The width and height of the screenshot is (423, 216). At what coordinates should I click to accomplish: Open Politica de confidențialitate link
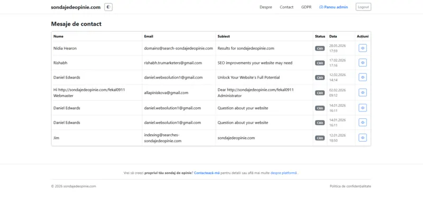350,186
